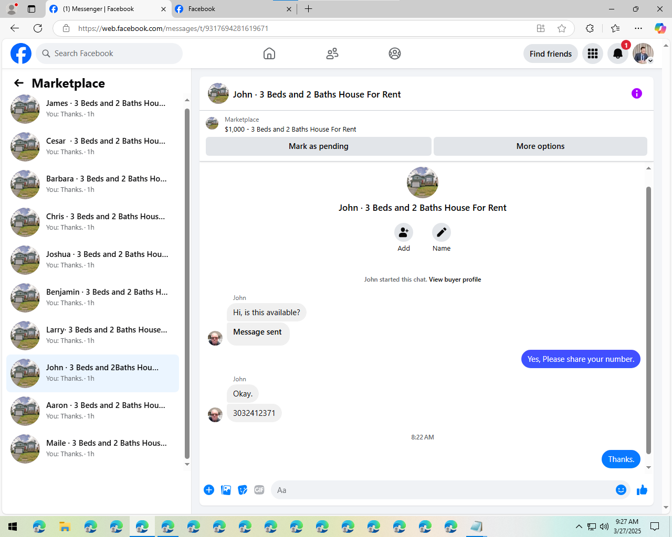Open View buyer profile link

(455, 280)
